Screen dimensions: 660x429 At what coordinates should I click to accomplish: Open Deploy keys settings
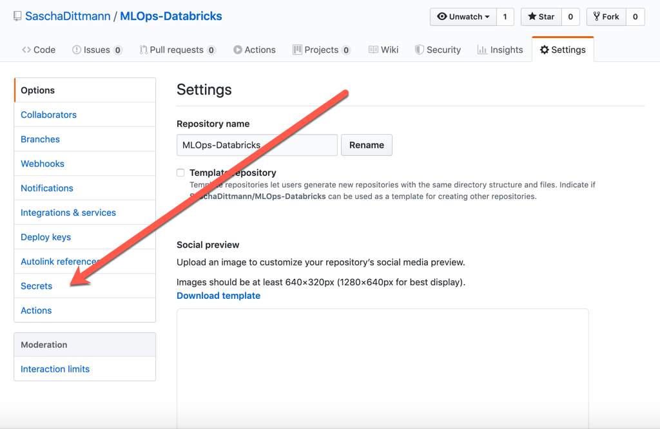(x=84, y=237)
